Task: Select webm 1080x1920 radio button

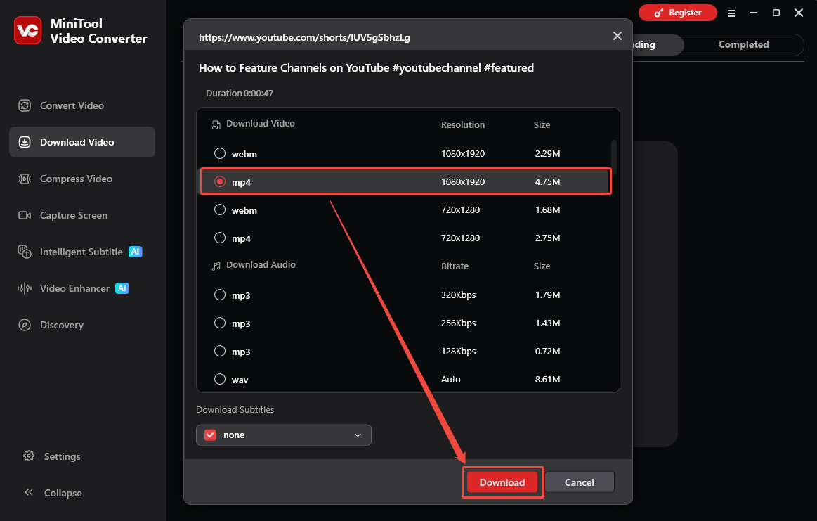Action: (220, 153)
